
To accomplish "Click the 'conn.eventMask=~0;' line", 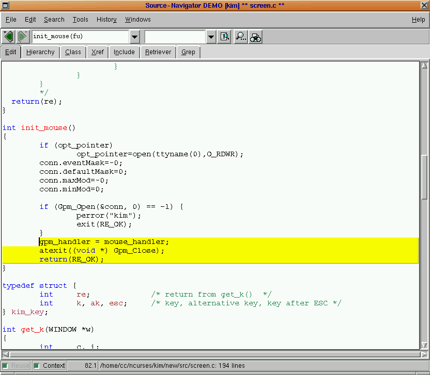I will click(x=81, y=163).
